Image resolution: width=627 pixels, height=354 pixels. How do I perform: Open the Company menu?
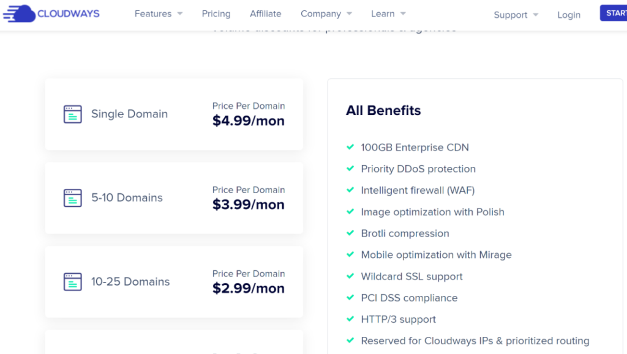coord(321,14)
